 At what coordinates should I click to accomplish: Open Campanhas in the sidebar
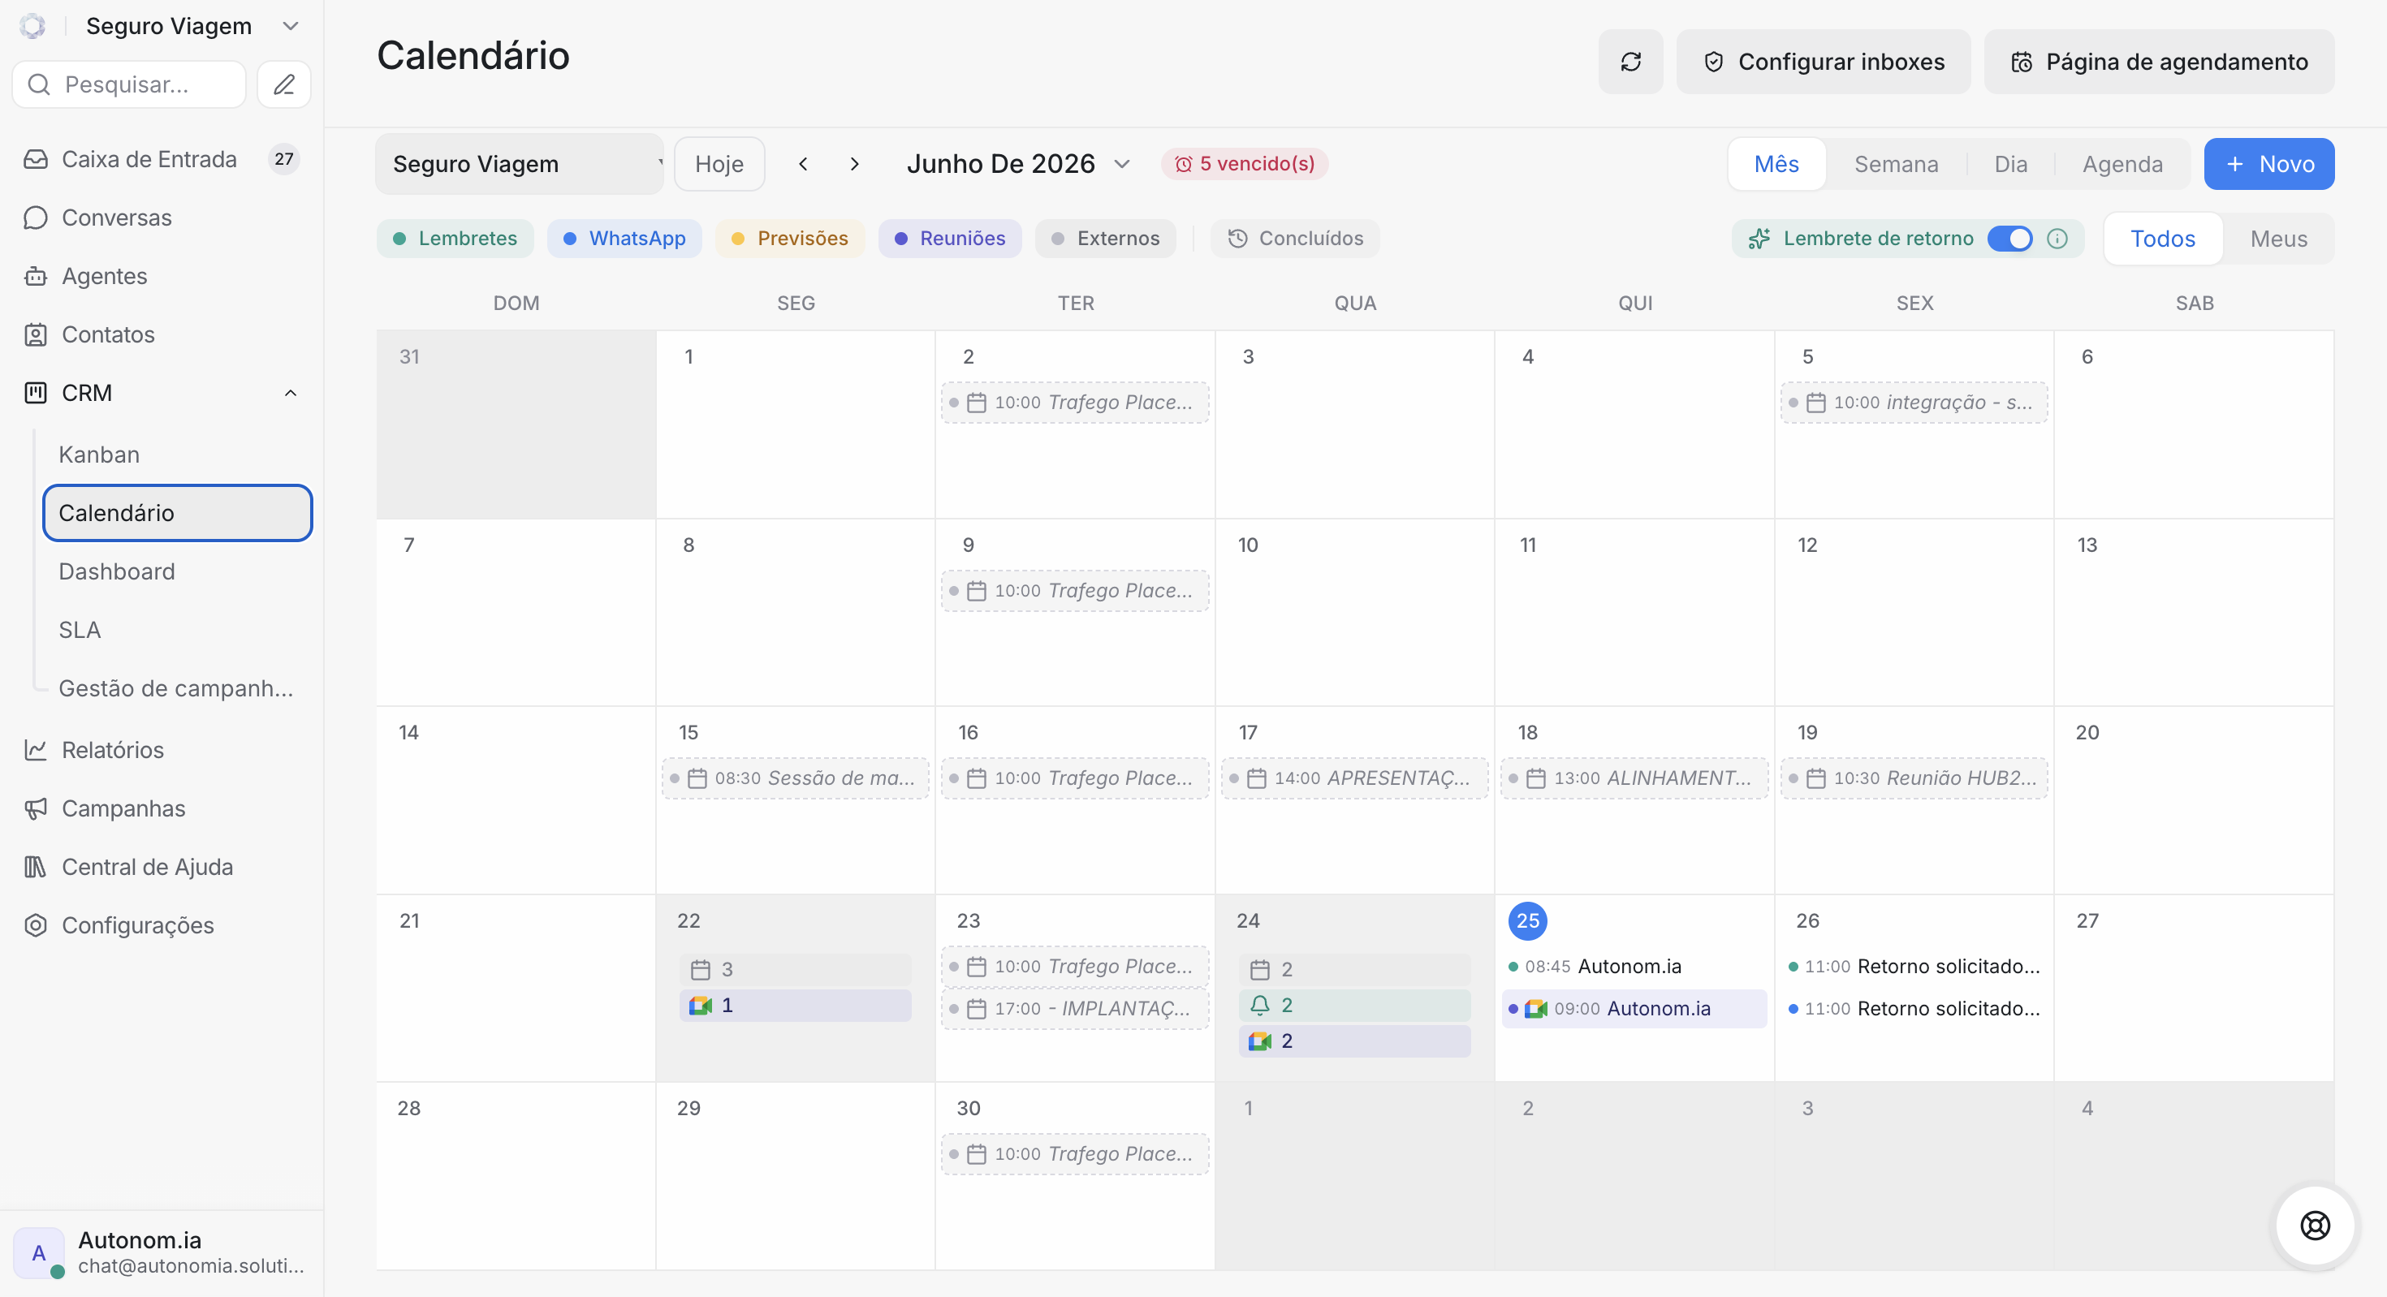click(x=162, y=808)
